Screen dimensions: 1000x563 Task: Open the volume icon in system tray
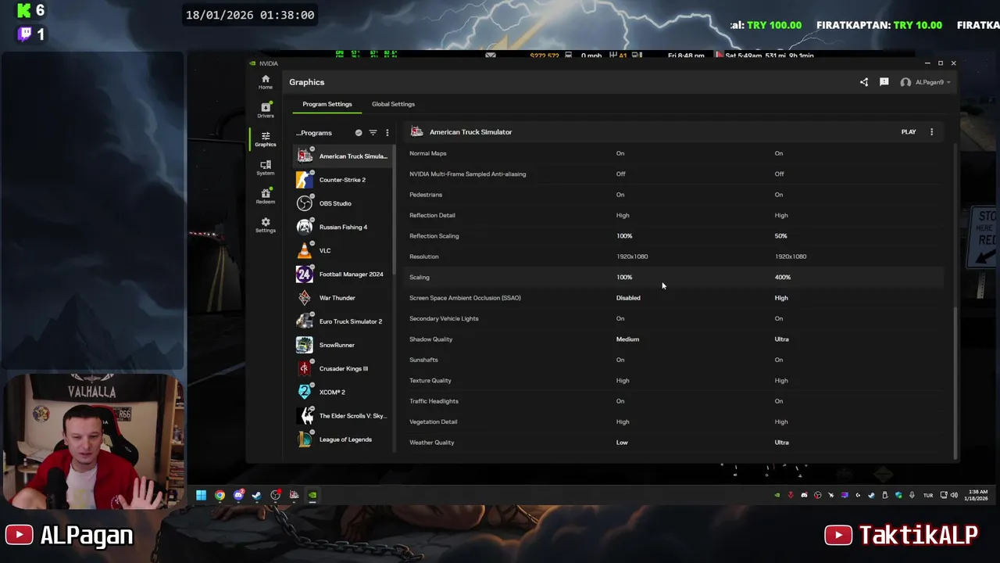(953, 495)
